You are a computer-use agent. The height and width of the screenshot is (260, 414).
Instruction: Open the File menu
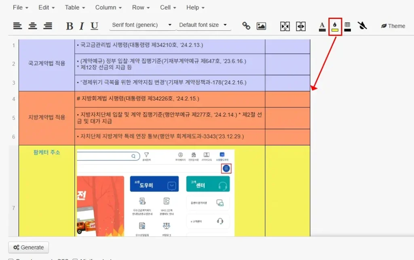pyautogui.click(x=20, y=8)
